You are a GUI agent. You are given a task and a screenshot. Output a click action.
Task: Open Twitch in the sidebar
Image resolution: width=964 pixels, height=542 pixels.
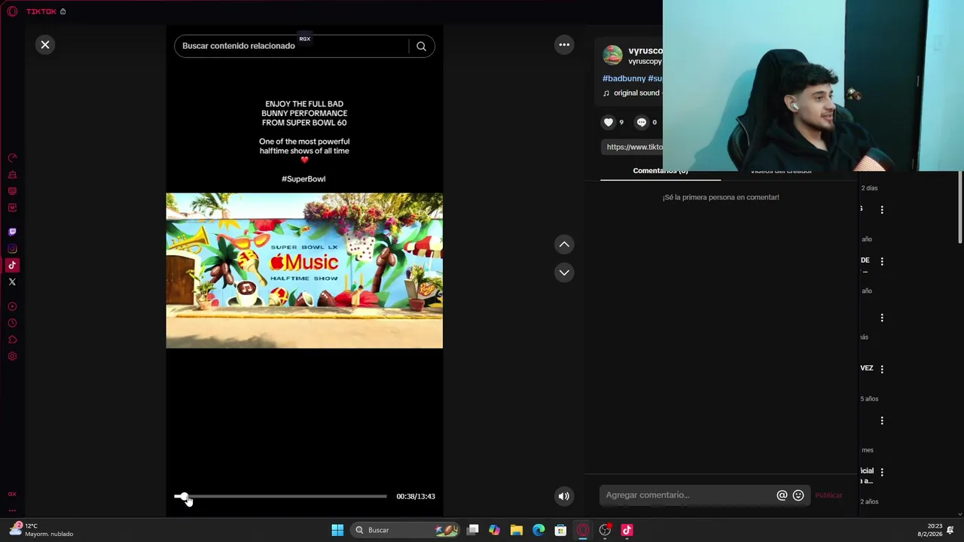coord(12,232)
